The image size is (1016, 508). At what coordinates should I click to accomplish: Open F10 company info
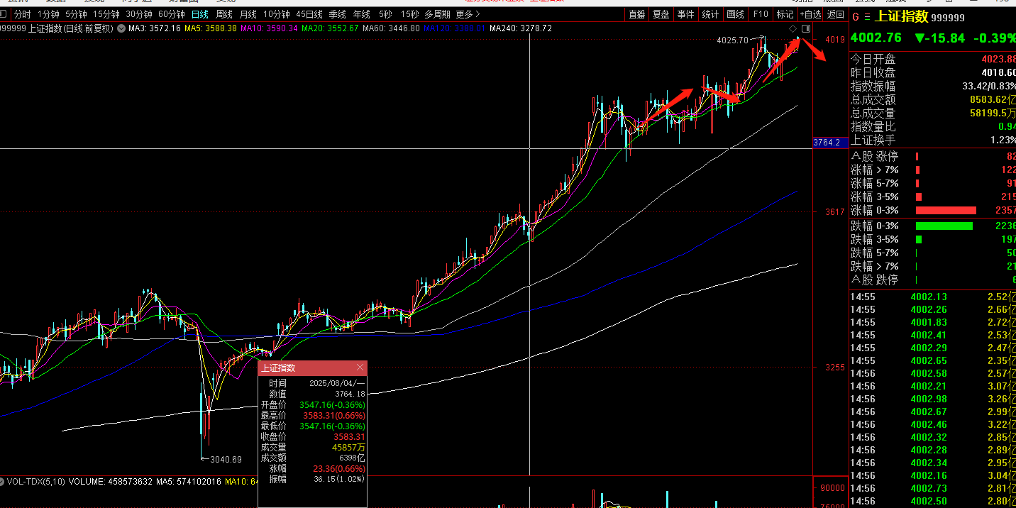tap(761, 14)
